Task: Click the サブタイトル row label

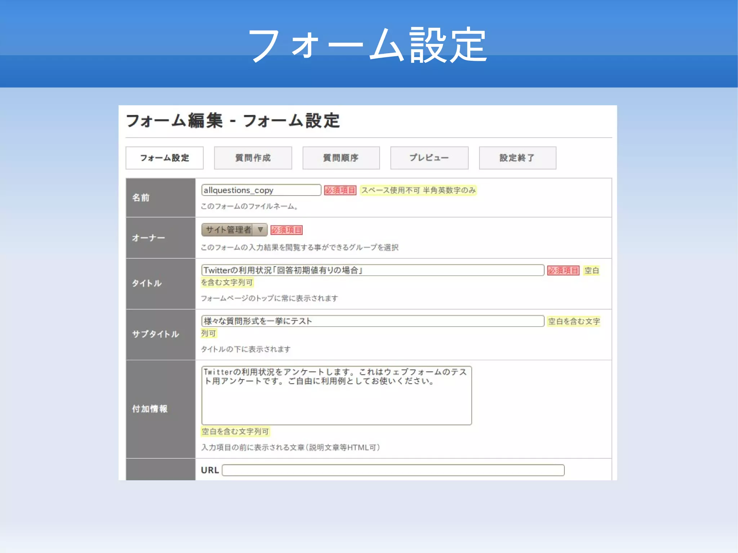Action: (156, 334)
